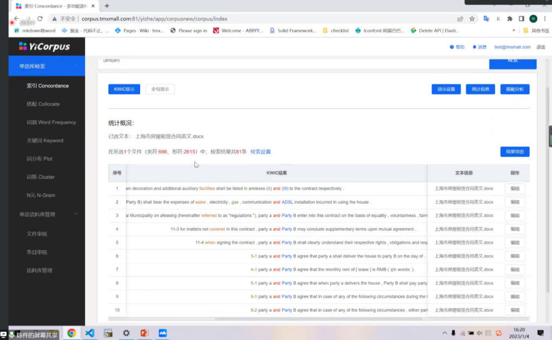The image size is (552, 340).
Task: Launch PowerPoint from the taskbar
Action: (x=144, y=333)
